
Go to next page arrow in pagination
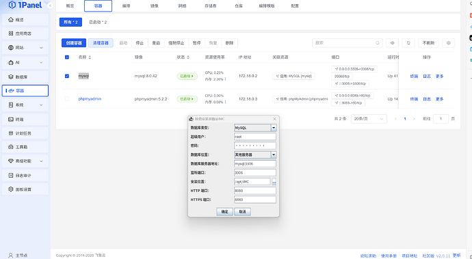[x=414, y=119]
